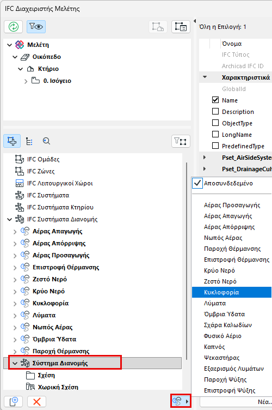
Task: Expand the 0. Ισόγειο story
Action: [x=26, y=81]
